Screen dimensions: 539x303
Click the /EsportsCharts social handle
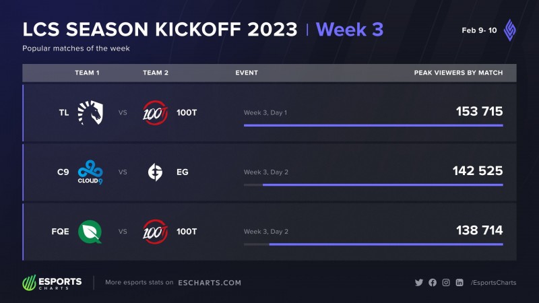[x=493, y=283]
